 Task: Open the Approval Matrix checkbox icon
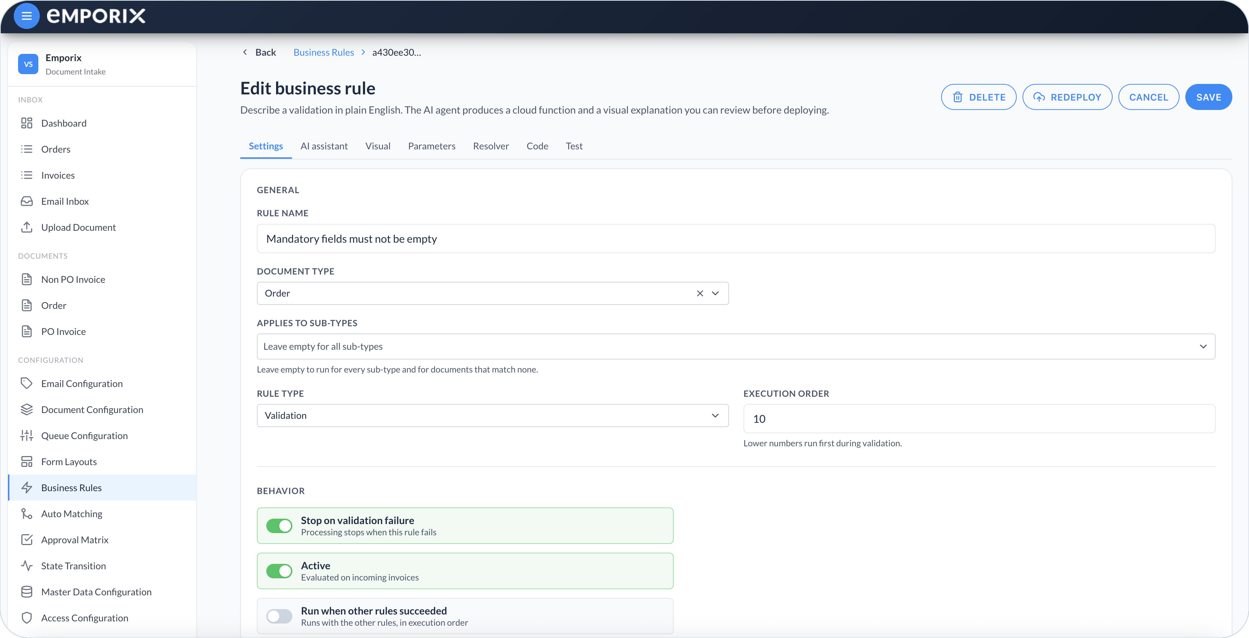click(27, 540)
